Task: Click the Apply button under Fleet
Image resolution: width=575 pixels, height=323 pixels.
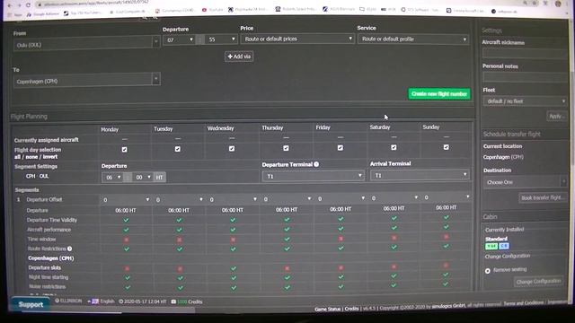Action: (x=557, y=116)
